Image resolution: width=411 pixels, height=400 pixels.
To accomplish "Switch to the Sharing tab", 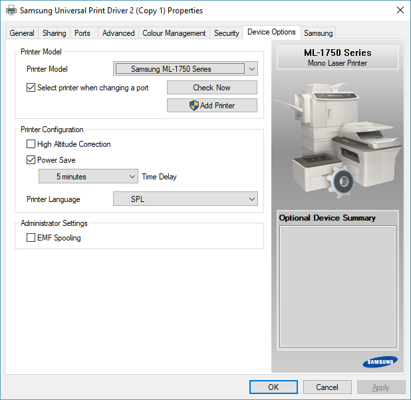I will (x=55, y=33).
